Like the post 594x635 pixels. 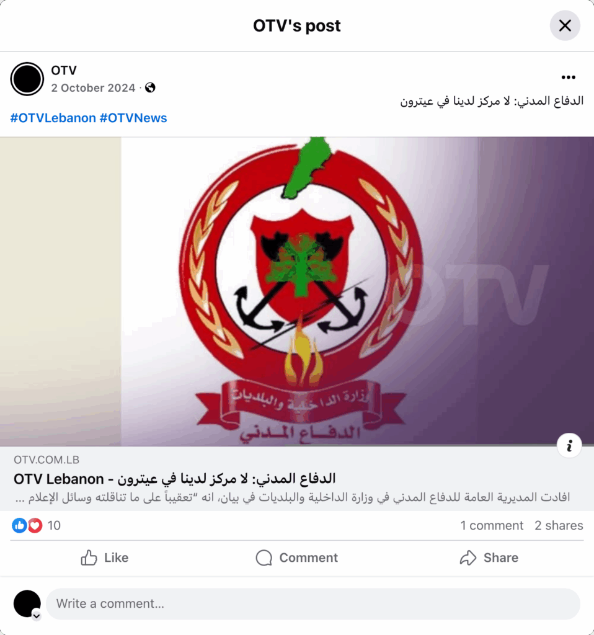coord(104,557)
